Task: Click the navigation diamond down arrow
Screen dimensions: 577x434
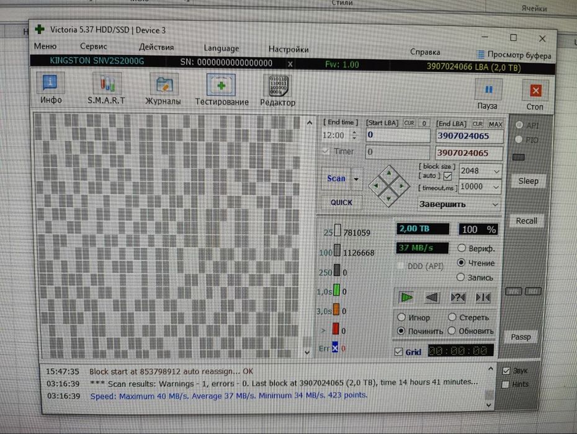Action: point(388,198)
